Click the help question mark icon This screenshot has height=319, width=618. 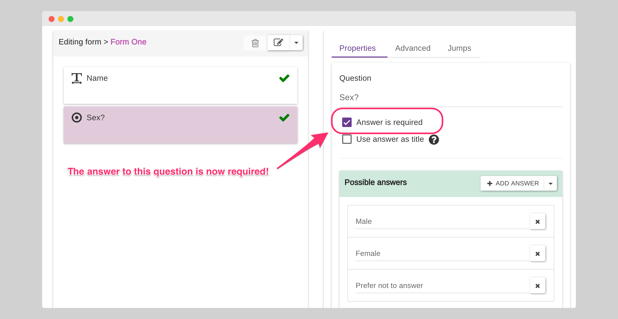coord(433,140)
